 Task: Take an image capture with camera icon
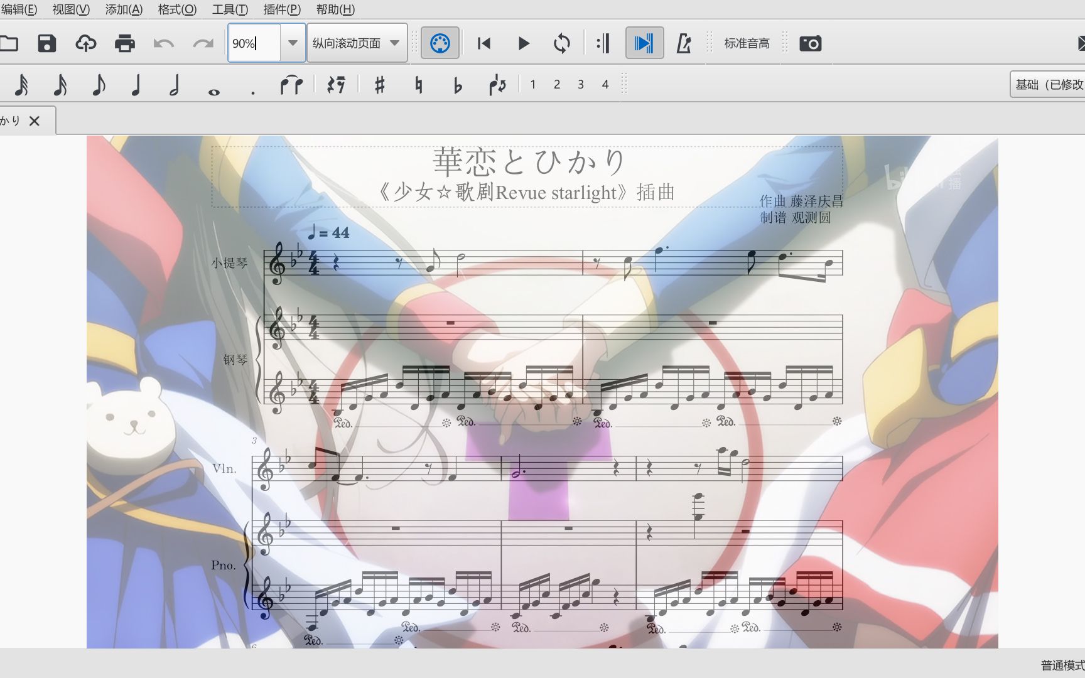tap(810, 43)
